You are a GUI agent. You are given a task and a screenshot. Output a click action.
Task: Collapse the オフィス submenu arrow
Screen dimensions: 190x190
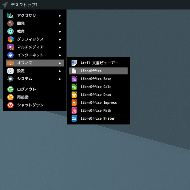pos(60,63)
